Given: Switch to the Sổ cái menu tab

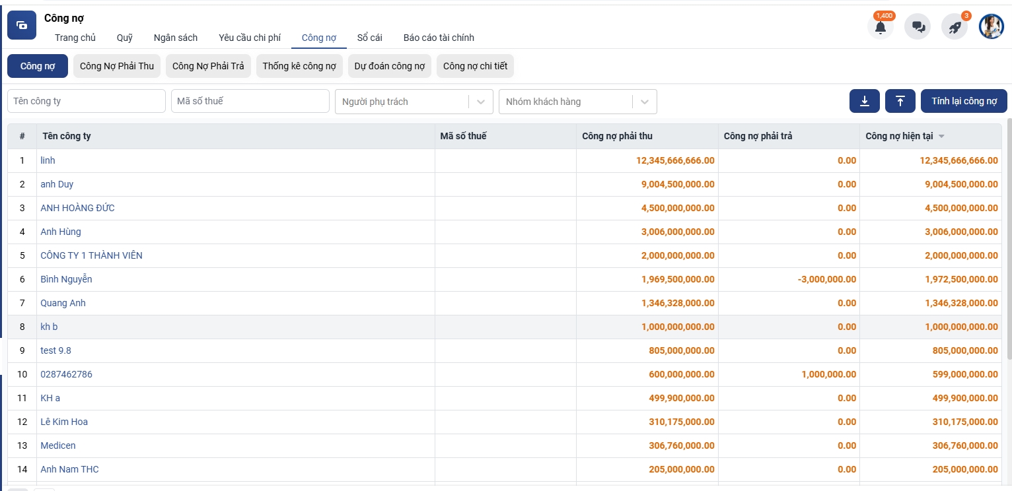Looking at the screenshot, I should (x=369, y=38).
